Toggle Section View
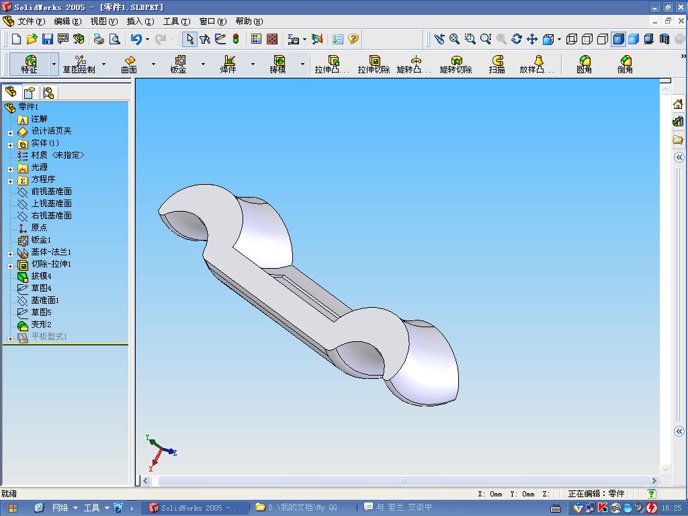The image size is (688, 516). 664,39
